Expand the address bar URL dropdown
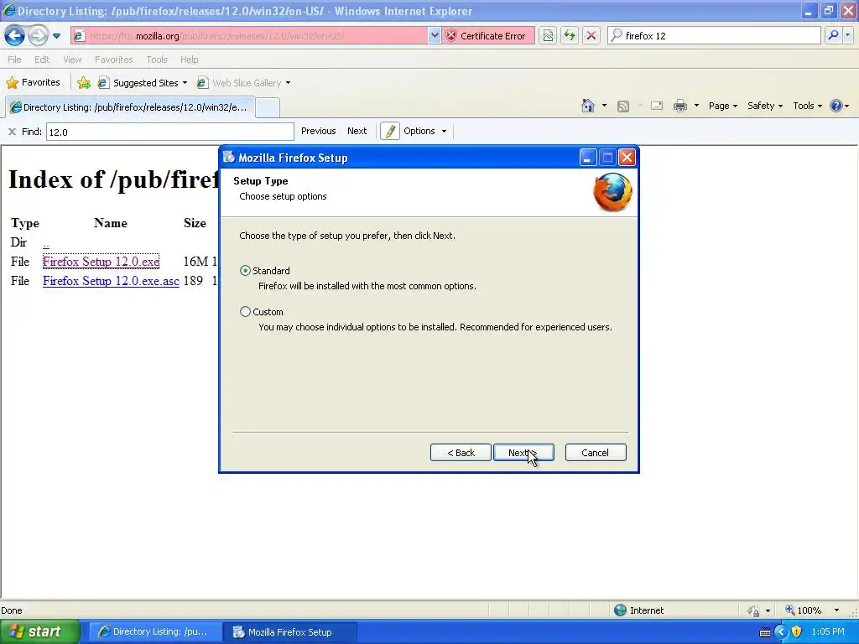 point(435,36)
